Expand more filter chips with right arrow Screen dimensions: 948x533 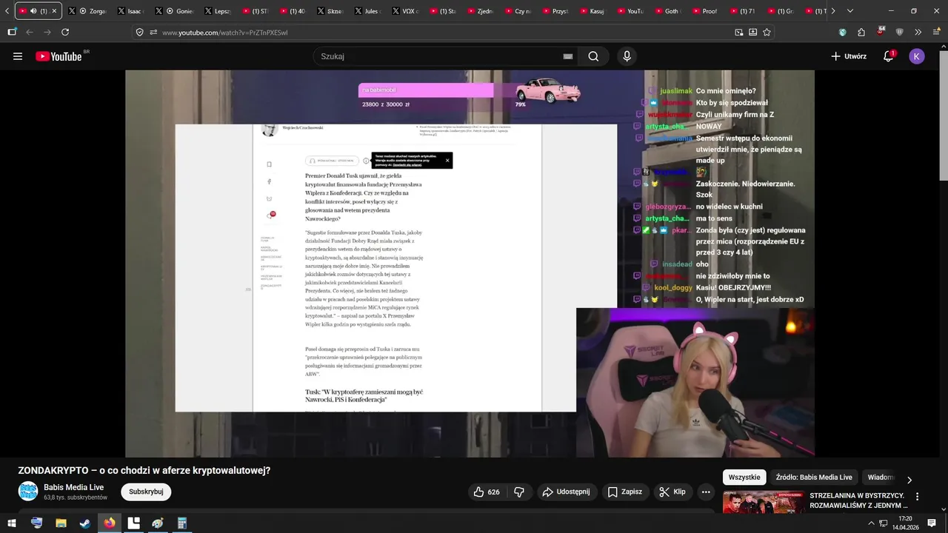click(x=909, y=480)
